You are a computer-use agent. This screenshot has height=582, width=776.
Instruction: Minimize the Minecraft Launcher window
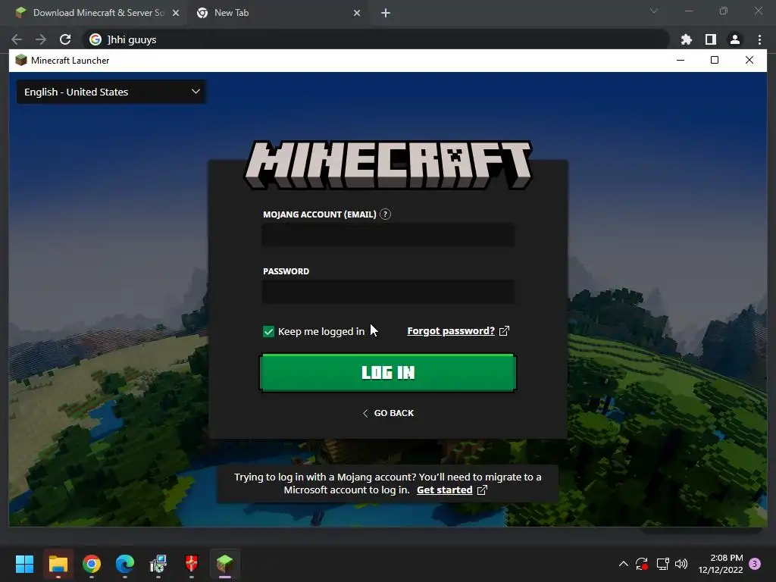click(x=681, y=61)
